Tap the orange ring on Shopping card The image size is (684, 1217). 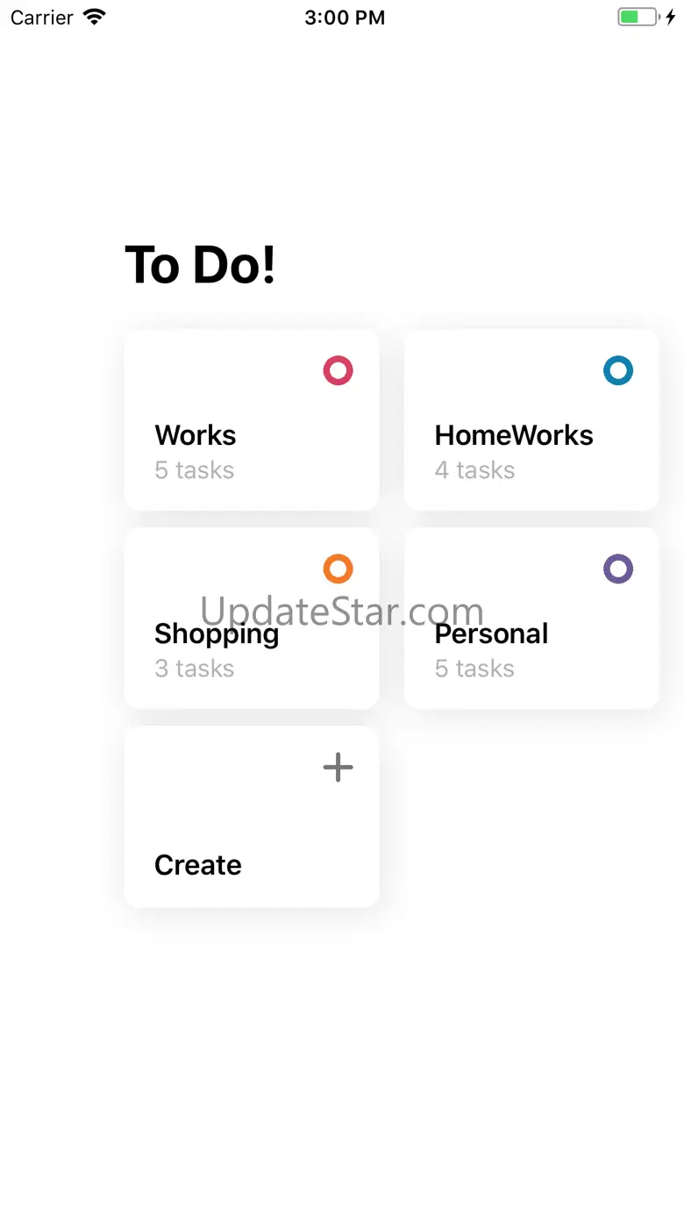pos(338,569)
